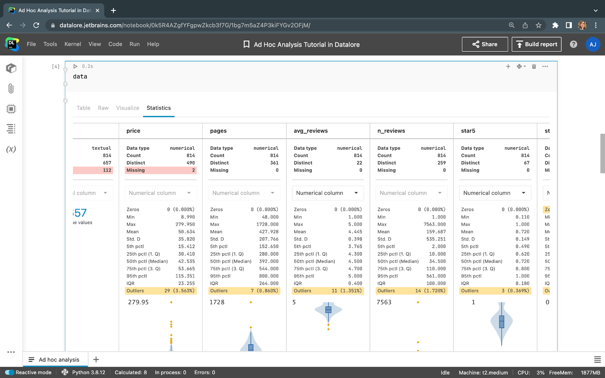Open the machine chip icon in the sidebar
Viewport: 605px width, 378px height.
[x=11, y=109]
